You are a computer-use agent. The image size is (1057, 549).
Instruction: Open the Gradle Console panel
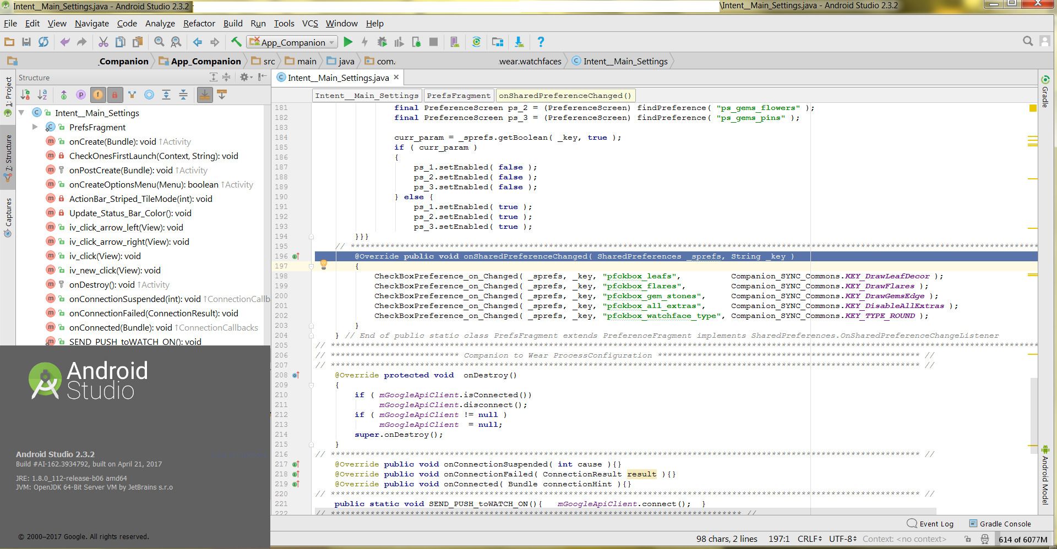click(1000, 524)
